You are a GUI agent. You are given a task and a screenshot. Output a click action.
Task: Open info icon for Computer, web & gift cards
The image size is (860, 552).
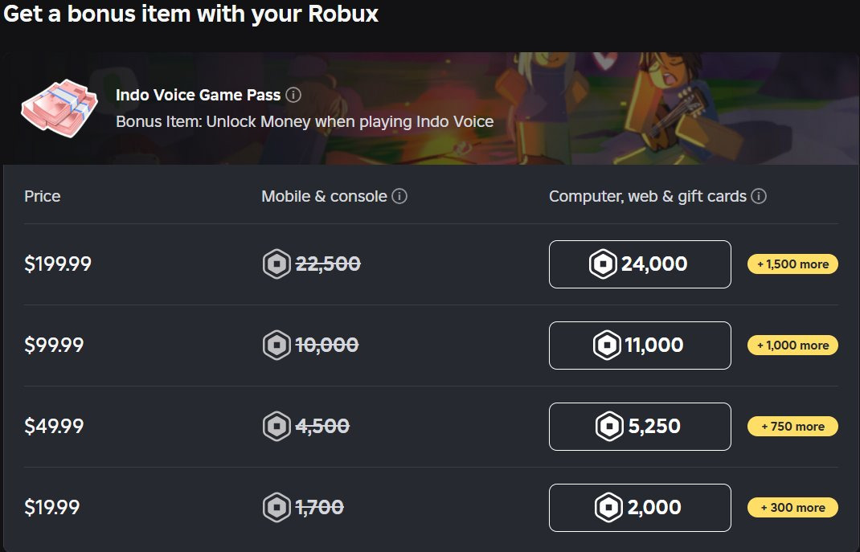pyautogui.click(x=759, y=195)
